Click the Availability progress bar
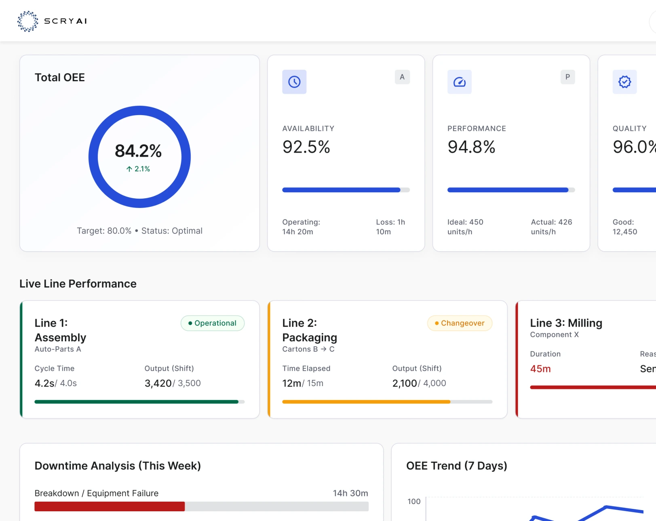 346,190
